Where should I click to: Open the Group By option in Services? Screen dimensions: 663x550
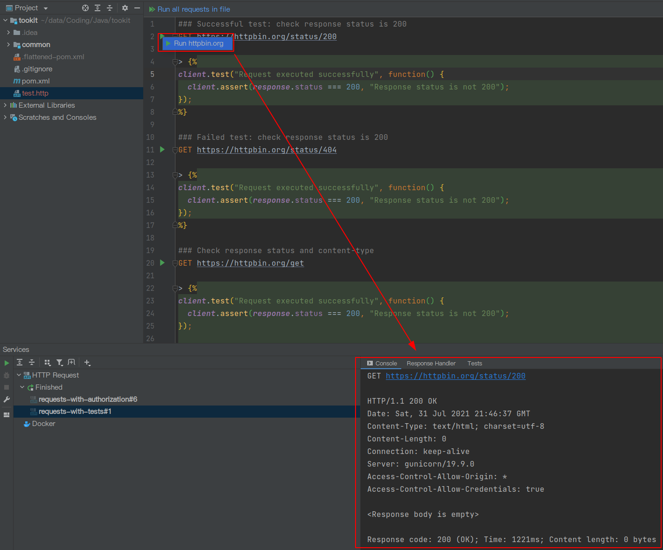click(x=48, y=363)
